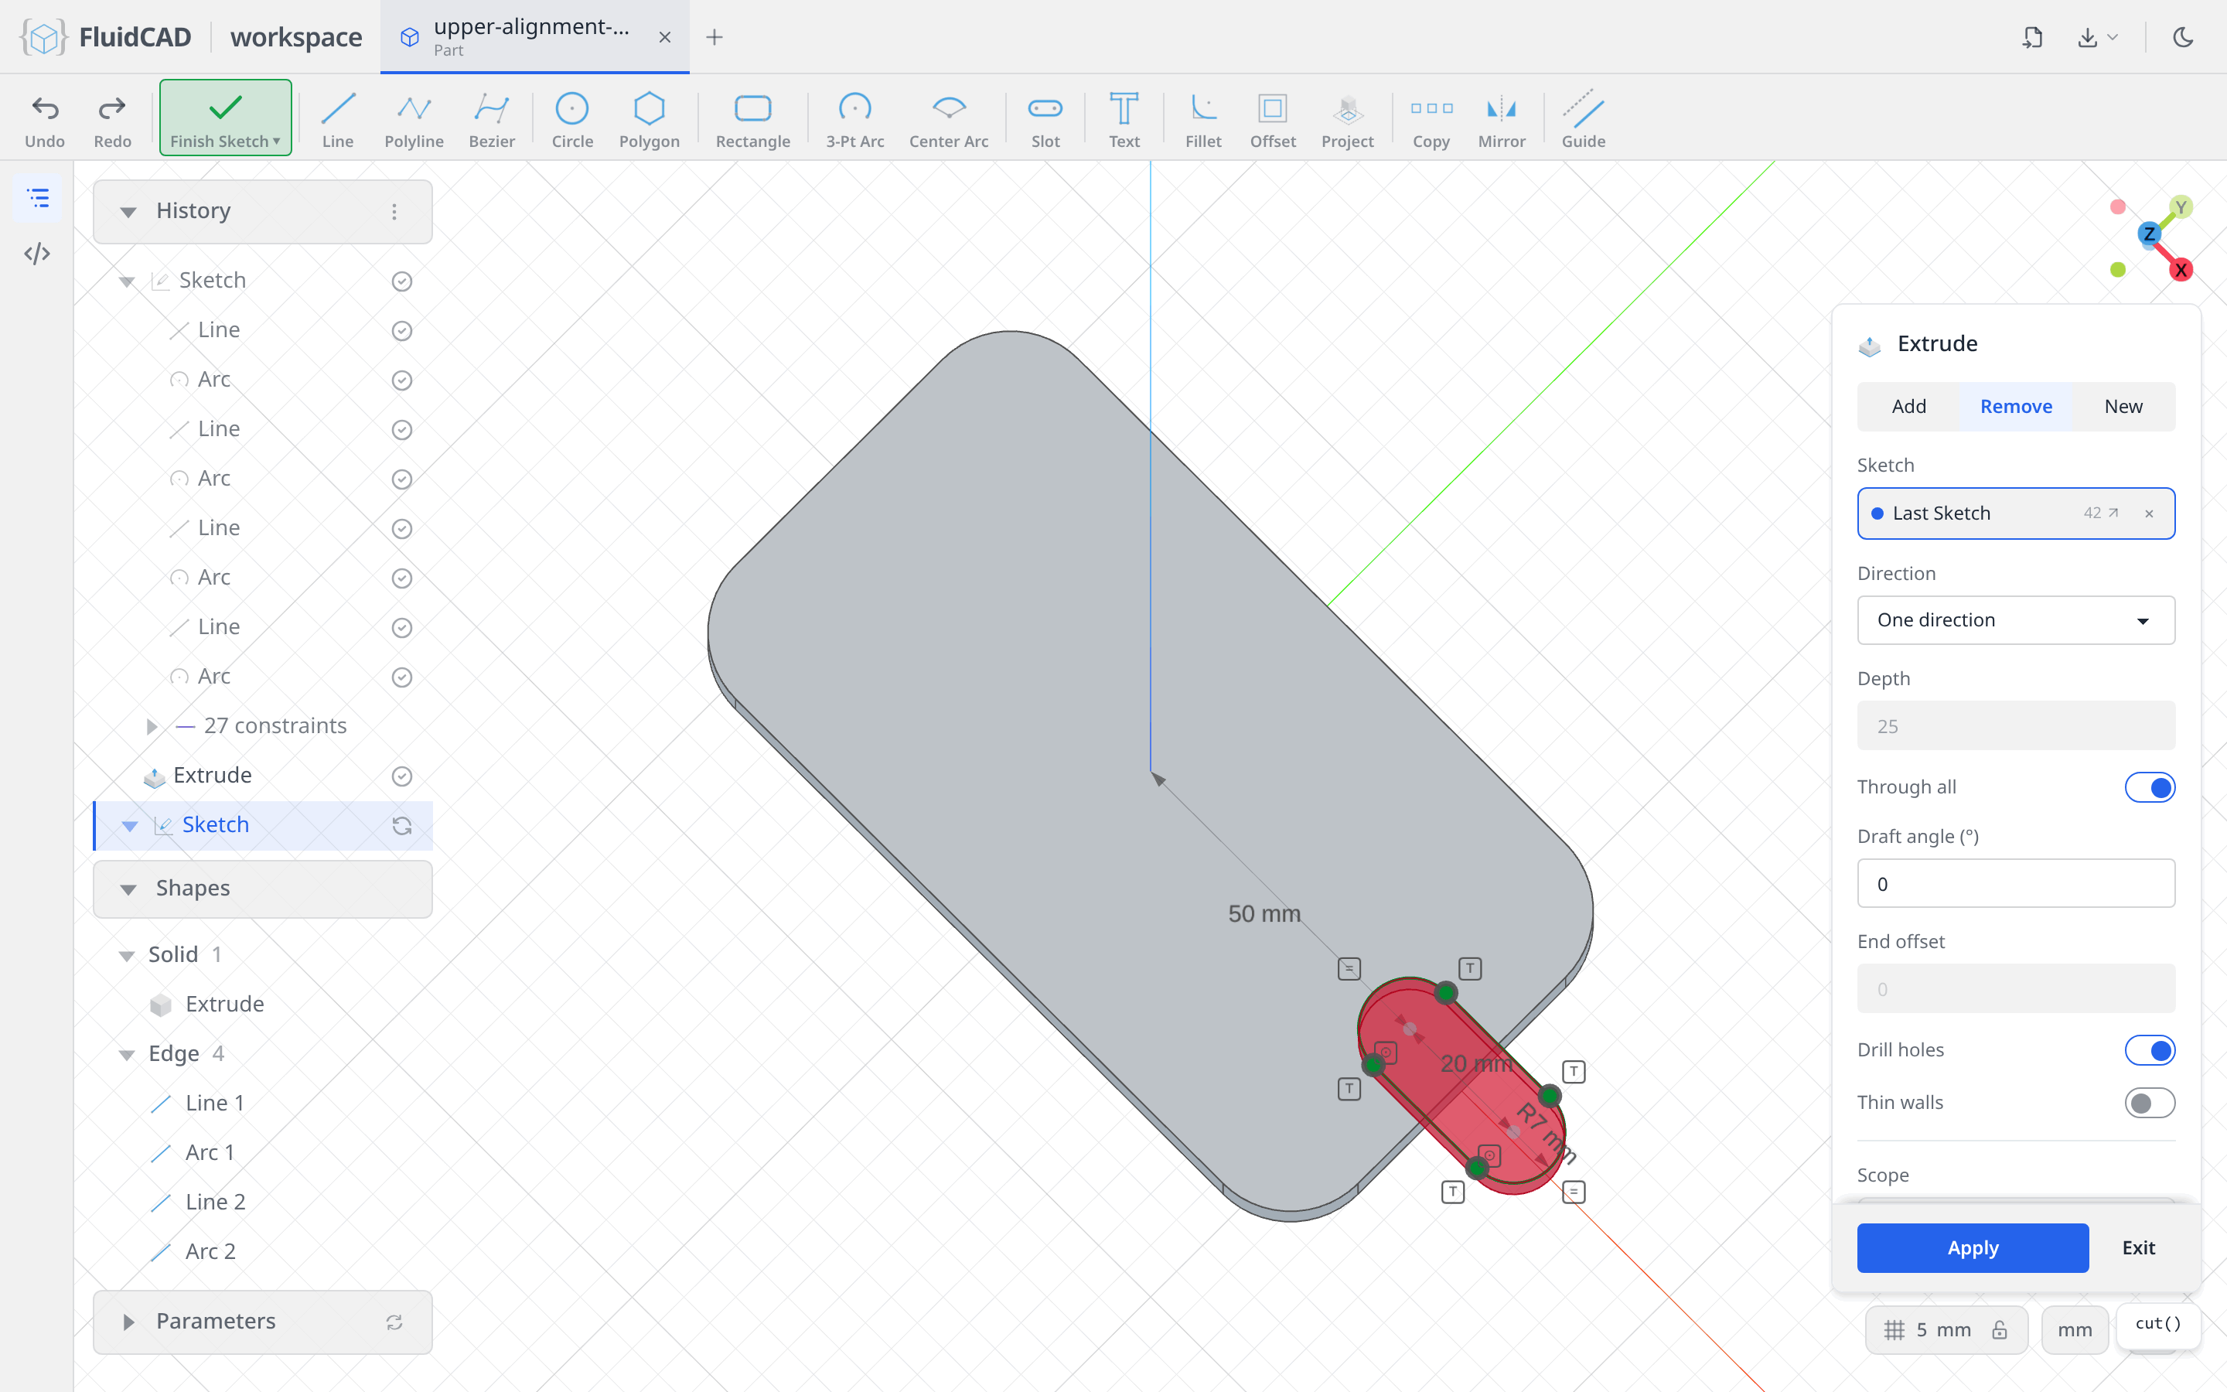Click the X axis on view gizmo
Image resolution: width=2227 pixels, height=1392 pixels.
pyautogui.click(x=2180, y=270)
